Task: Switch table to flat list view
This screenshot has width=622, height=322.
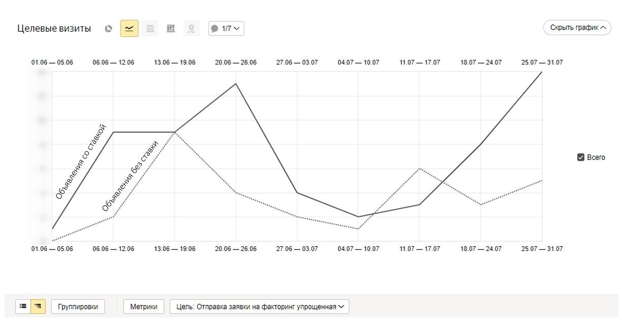Action: (23, 306)
